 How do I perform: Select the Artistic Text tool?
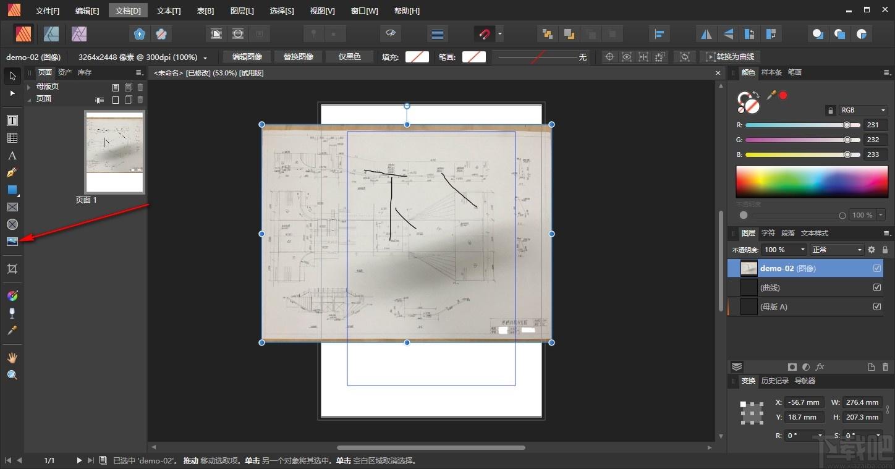pyautogui.click(x=12, y=155)
